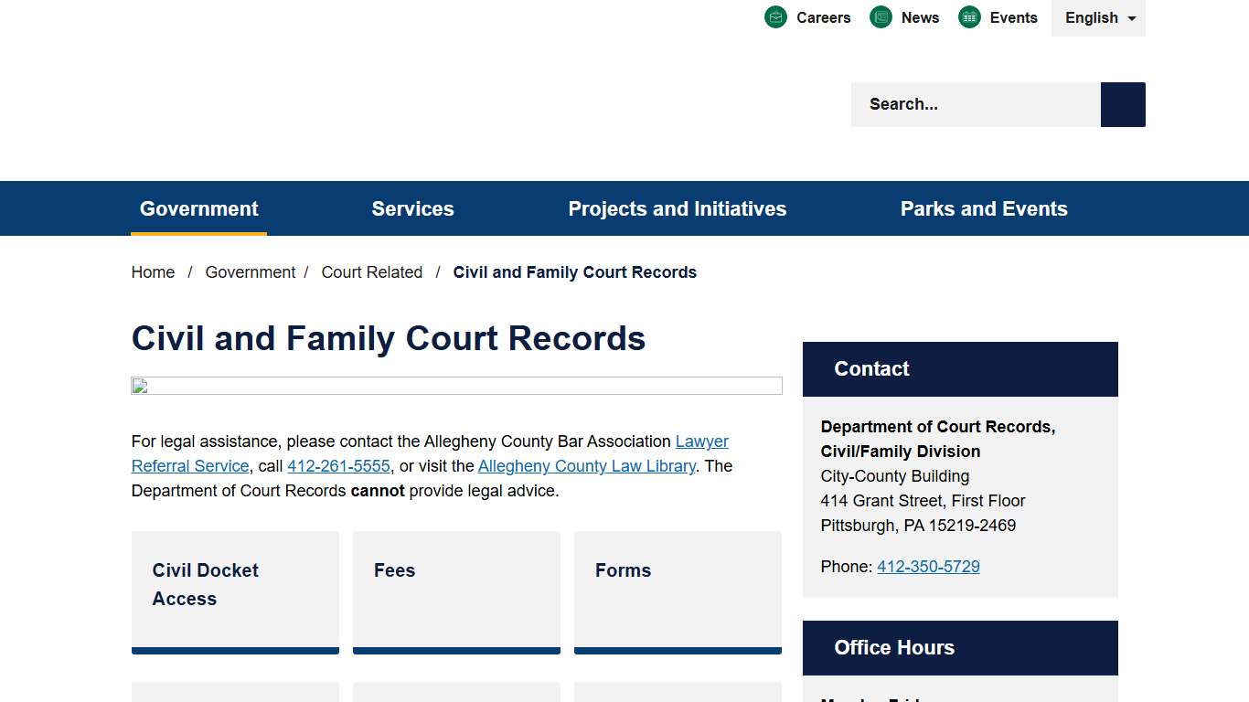This screenshot has width=1249, height=702.
Task: Open the Allegheny County Law Library link
Action: pyautogui.click(x=586, y=465)
